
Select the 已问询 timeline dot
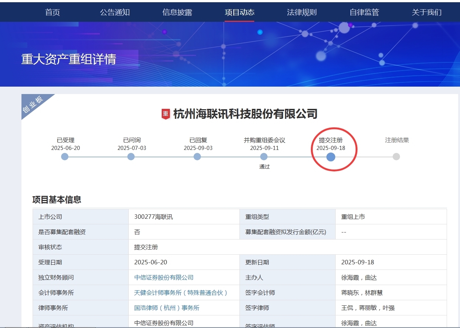click(x=131, y=157)
